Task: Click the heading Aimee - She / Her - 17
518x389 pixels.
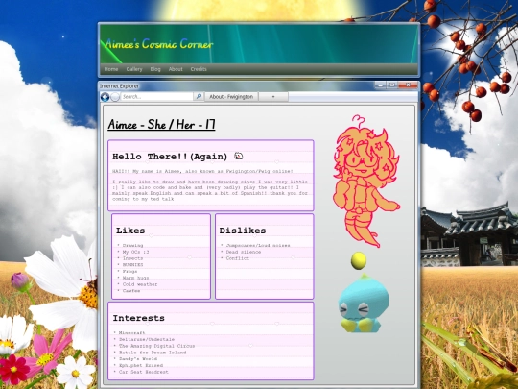Action: coord(161,125)
